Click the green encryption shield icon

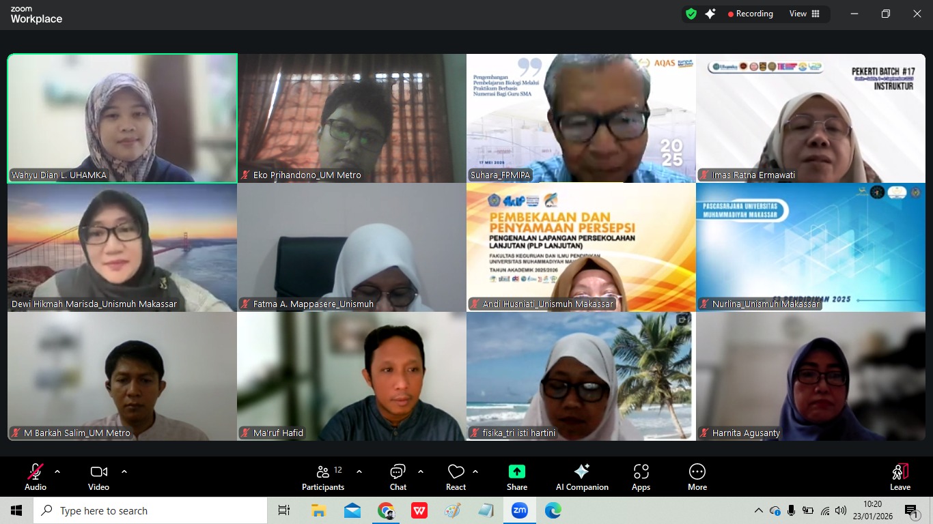tap(691, 14)
